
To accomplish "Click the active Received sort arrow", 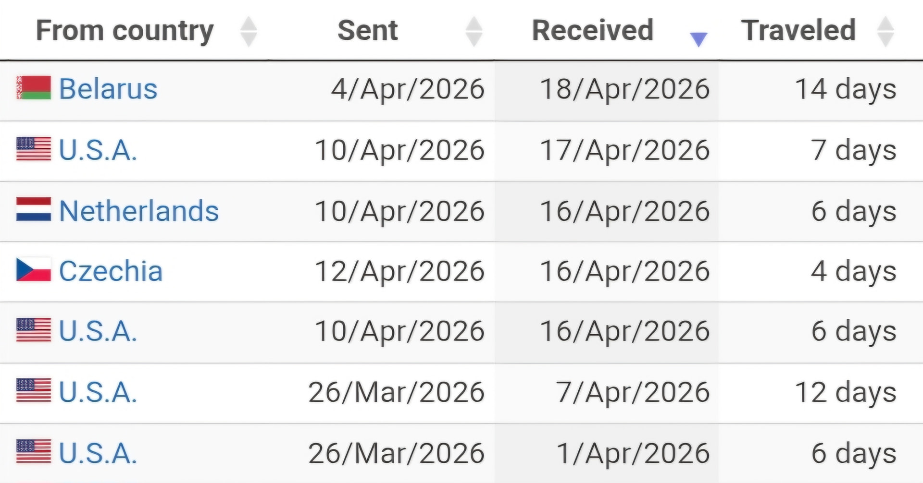I will tap(698, 38).
